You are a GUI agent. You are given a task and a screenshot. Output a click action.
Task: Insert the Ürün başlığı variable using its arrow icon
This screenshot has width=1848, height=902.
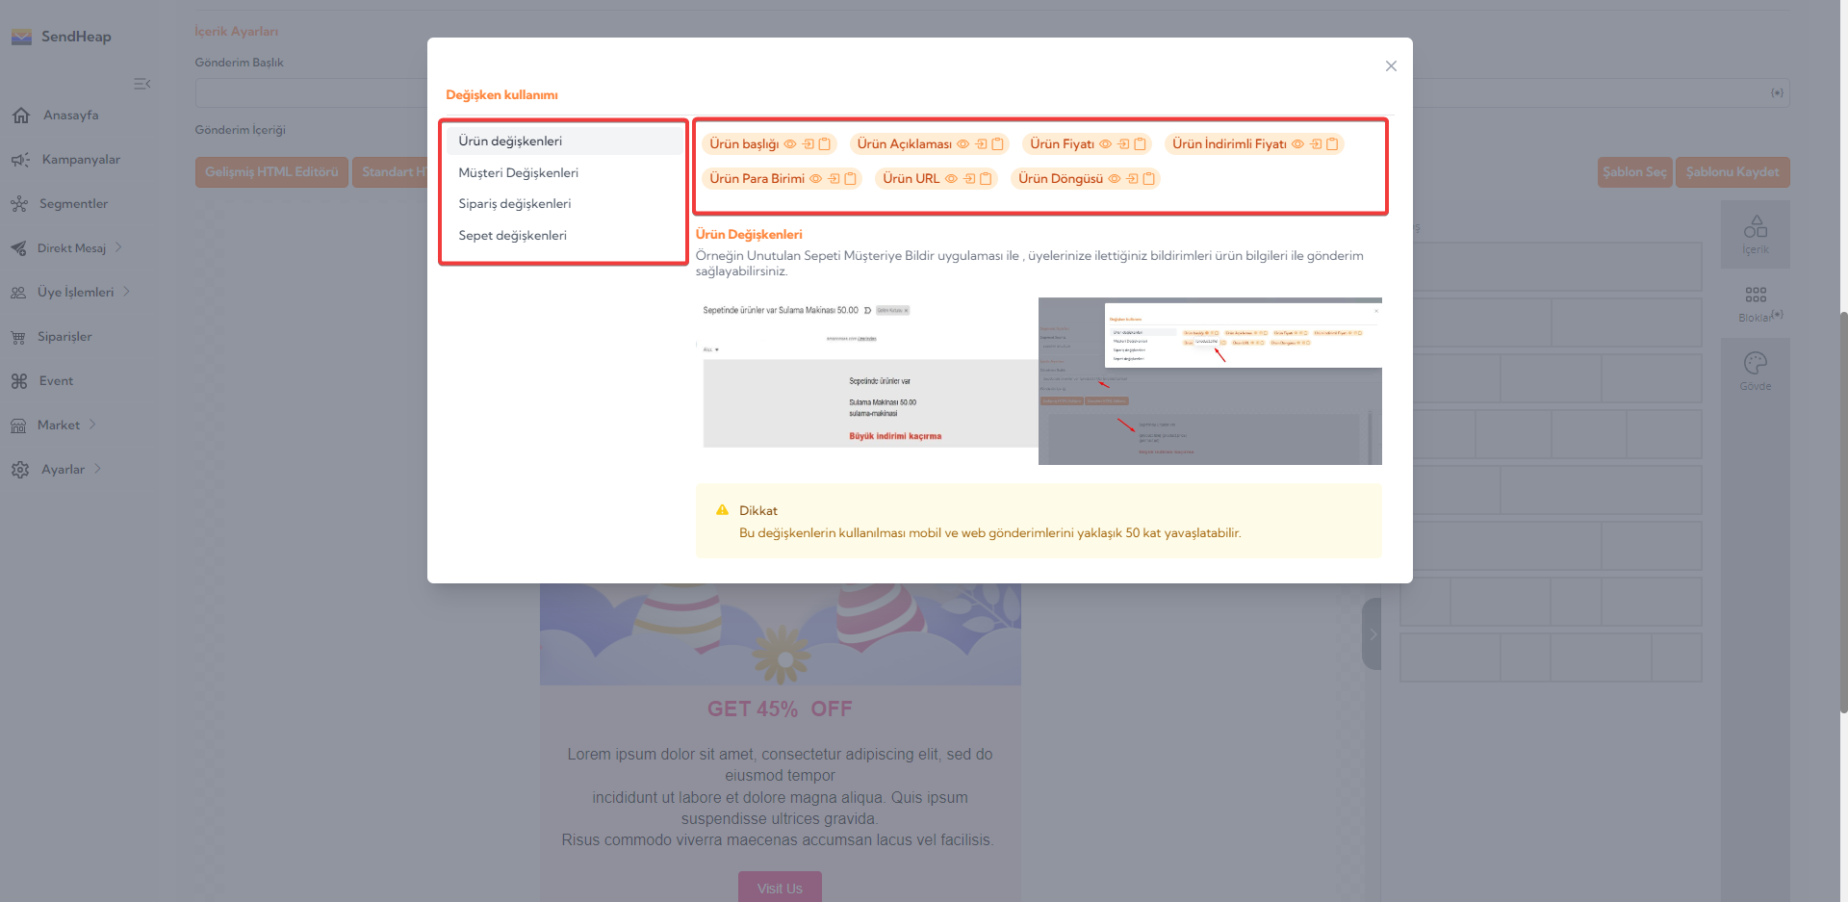tap(808, 144)
